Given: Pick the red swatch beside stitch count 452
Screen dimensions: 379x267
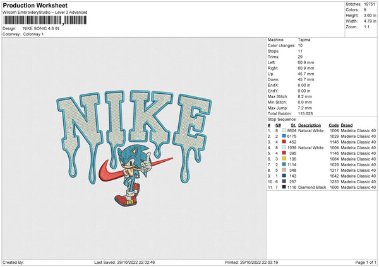Looking at the screenshot, I should (284, 142).
